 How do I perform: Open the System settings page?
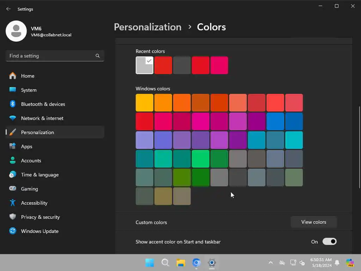(x=55, y=90)
